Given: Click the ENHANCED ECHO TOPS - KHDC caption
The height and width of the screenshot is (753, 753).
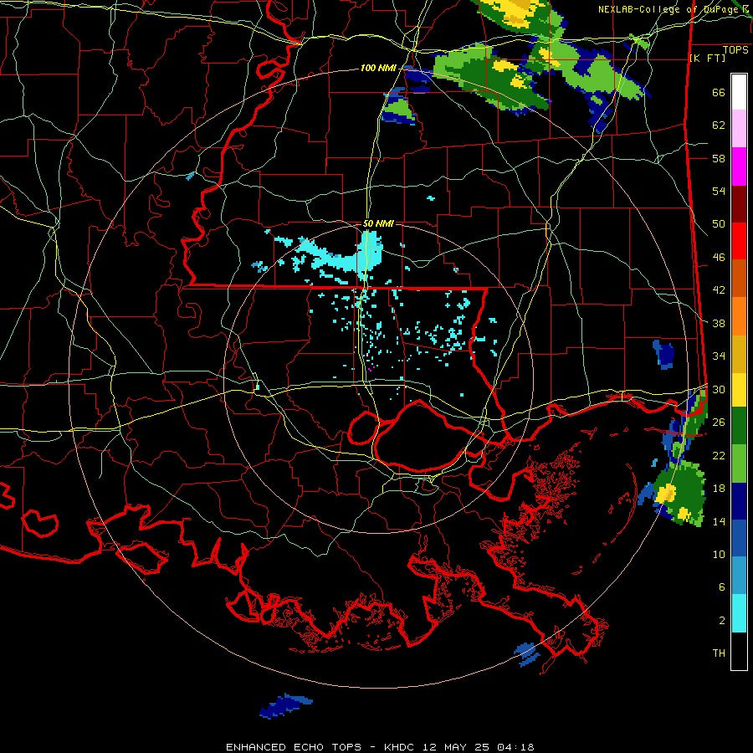Looking at the screenshot, I should 379,747.
